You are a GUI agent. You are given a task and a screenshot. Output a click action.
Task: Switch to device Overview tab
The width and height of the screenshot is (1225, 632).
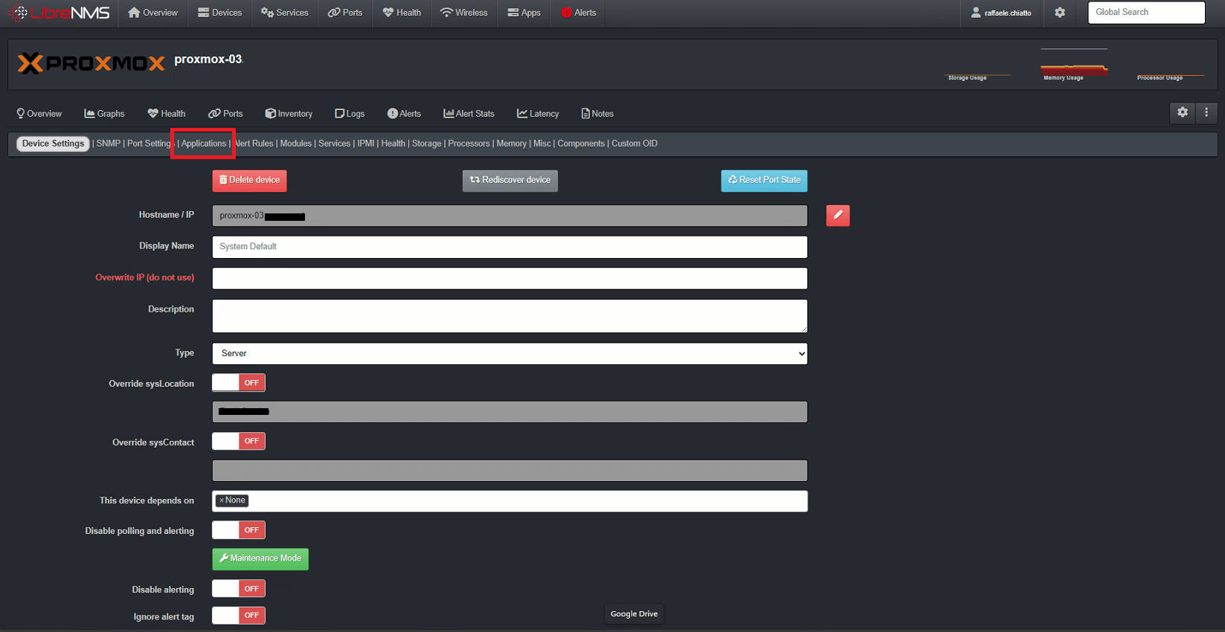click(39, 114)
